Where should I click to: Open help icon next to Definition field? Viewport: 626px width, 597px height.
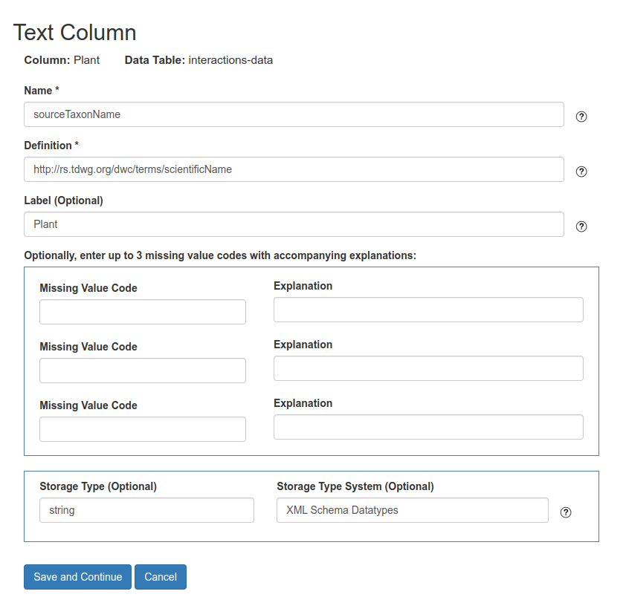(581, 172)
